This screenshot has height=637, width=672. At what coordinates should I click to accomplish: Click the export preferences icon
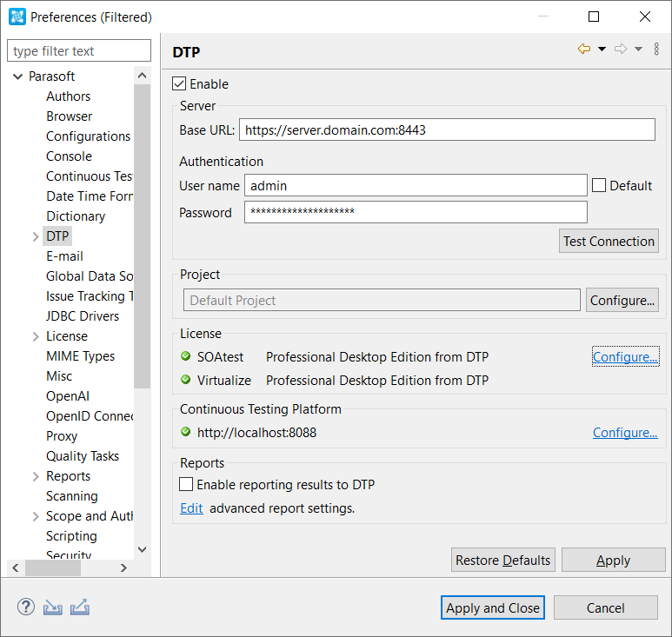80,607
